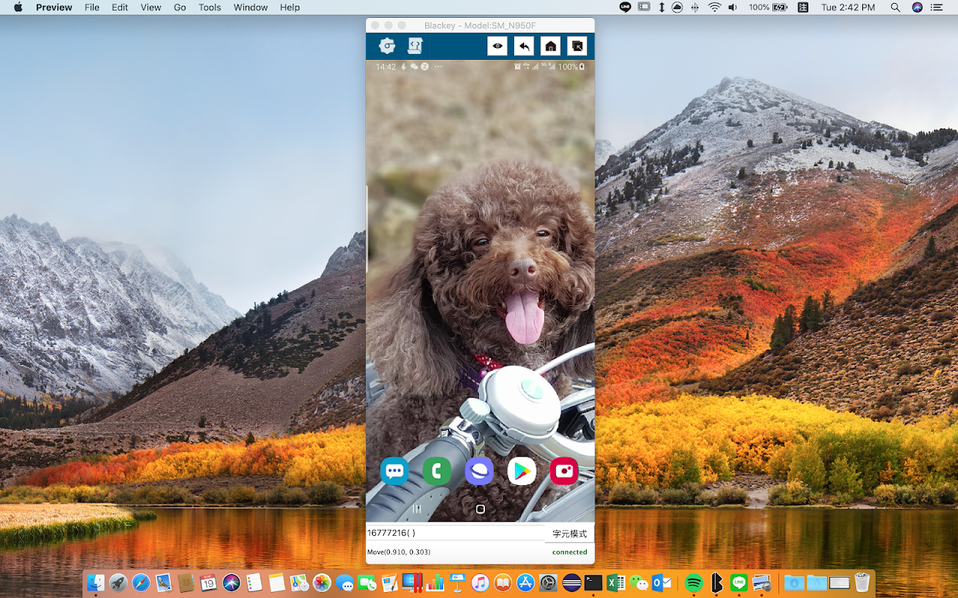The image size is (958, 598).
Task: Open the Tools menu
Action: click(210, 7)
